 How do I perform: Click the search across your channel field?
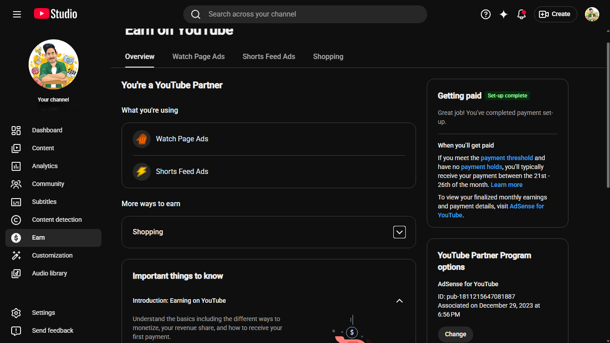pyautogui.click(x=305, y=14)
